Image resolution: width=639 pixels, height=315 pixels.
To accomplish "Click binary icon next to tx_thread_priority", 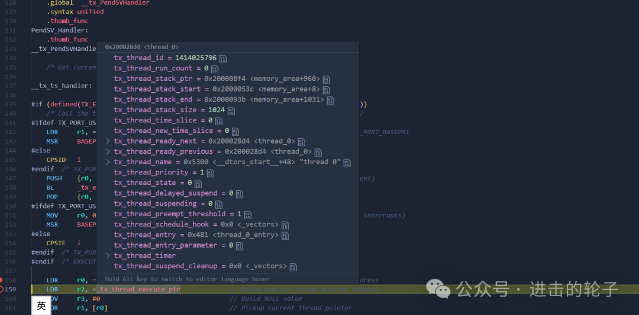I will pos(210,173).
